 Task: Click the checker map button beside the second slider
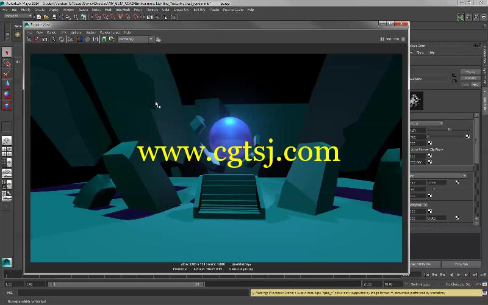point(467,137)
